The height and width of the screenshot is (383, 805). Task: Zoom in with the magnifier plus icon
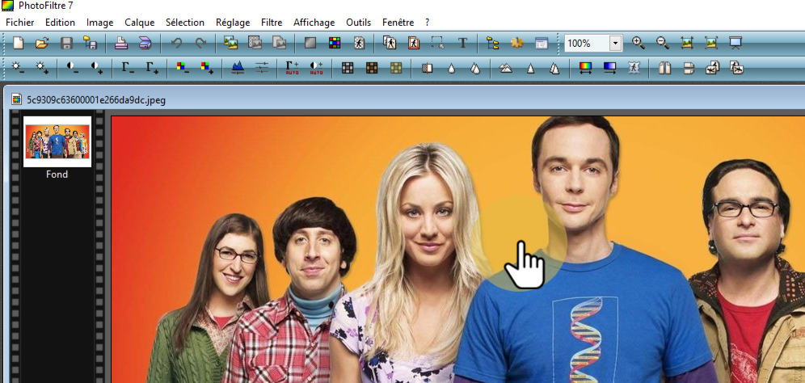pyautogui.click(x=639, y=43)
